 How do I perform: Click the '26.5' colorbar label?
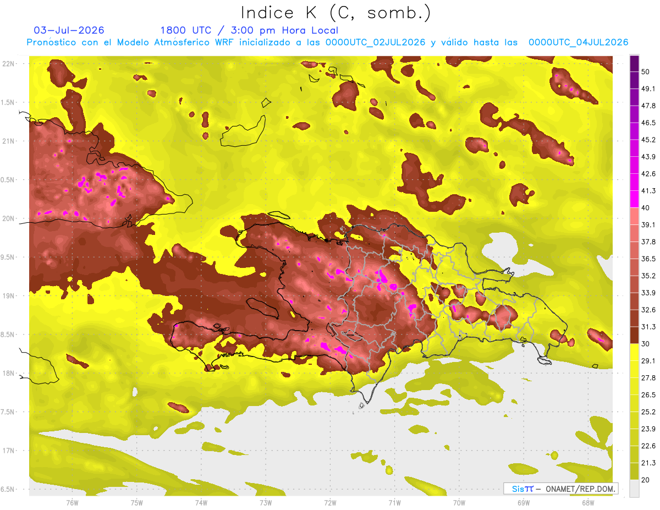[648, 394]
